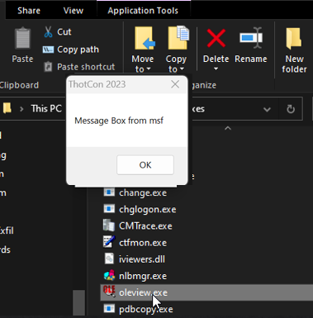Click the New folder icon

(294, 38)
